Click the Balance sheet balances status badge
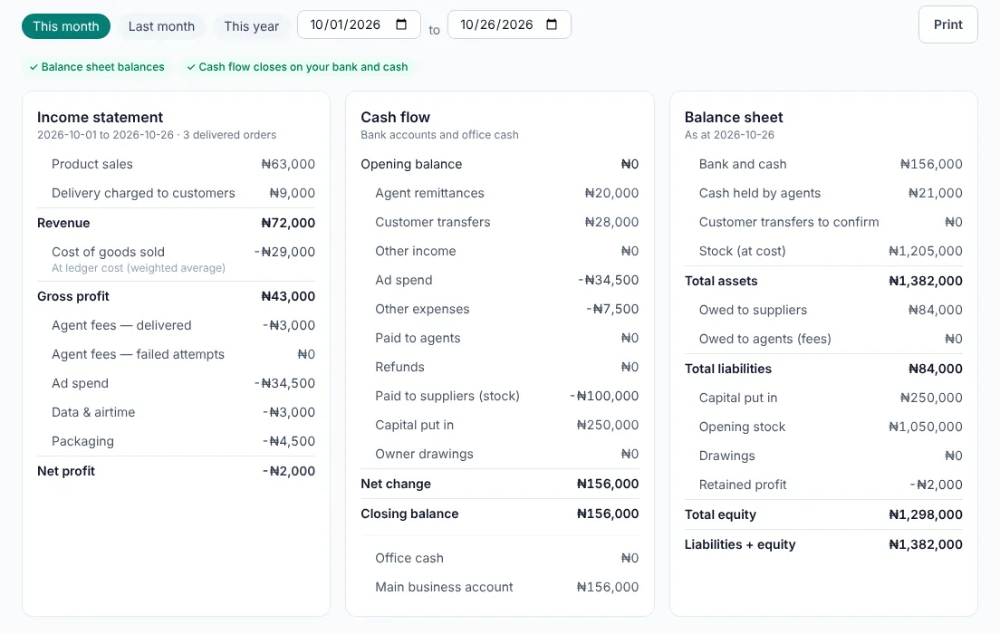The width and height of the screenshot is (1000, 634). 97,67
